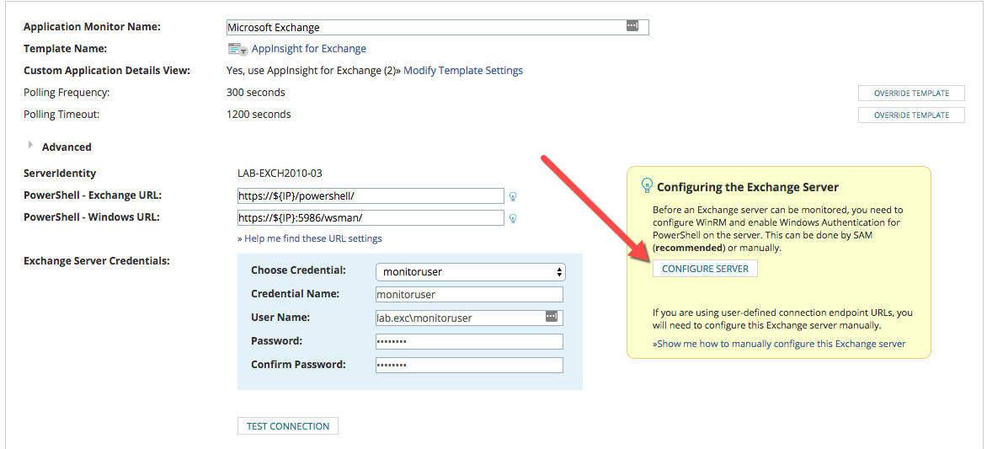Image resolution: width=987 pixels, height=449 pixels.
Task: Click the ellipsis icon in User Name field
Action: [x=552, y=317]
